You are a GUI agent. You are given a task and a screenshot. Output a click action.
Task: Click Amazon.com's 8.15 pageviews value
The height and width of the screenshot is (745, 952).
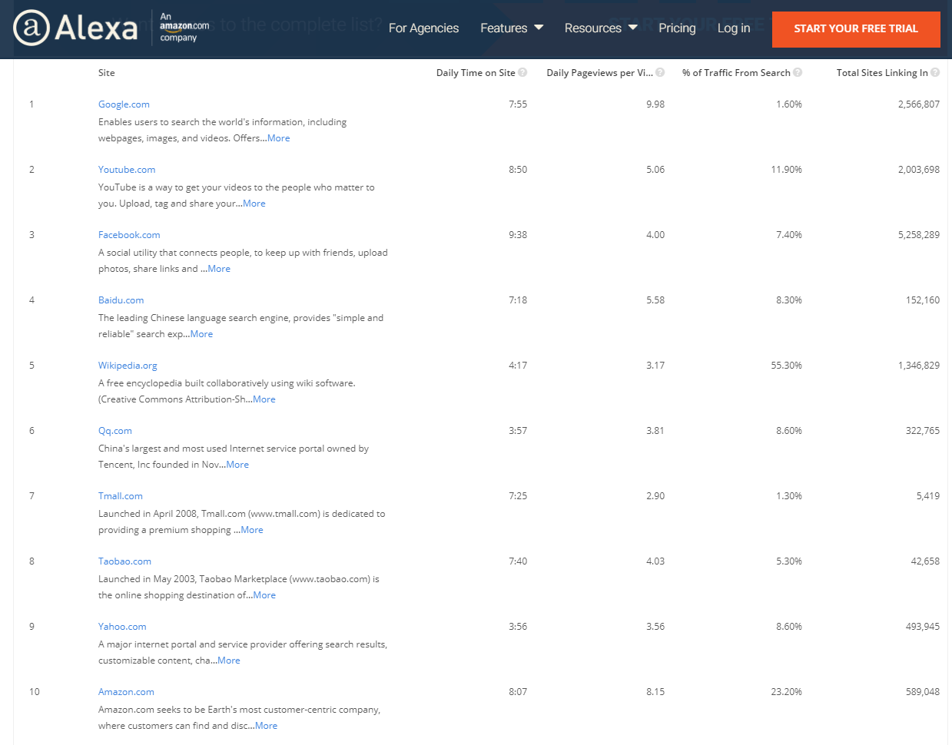655,692
